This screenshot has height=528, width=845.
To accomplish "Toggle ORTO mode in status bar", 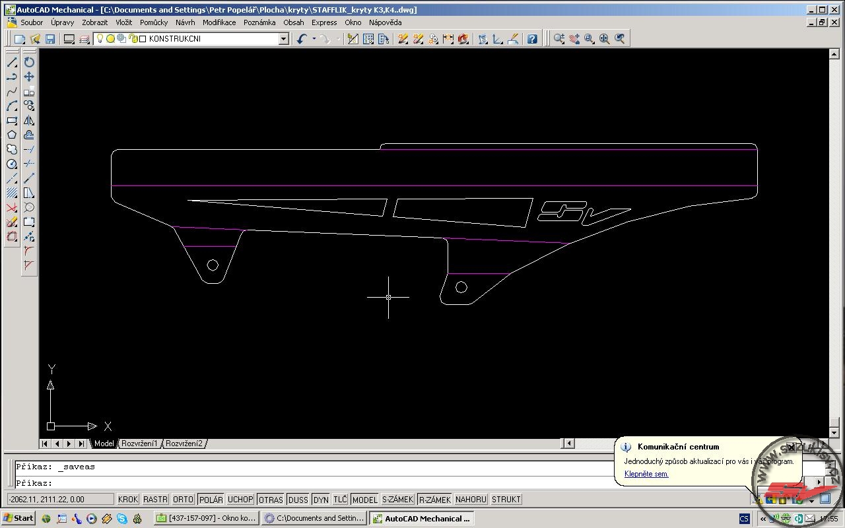I will (x=183, y=500).
